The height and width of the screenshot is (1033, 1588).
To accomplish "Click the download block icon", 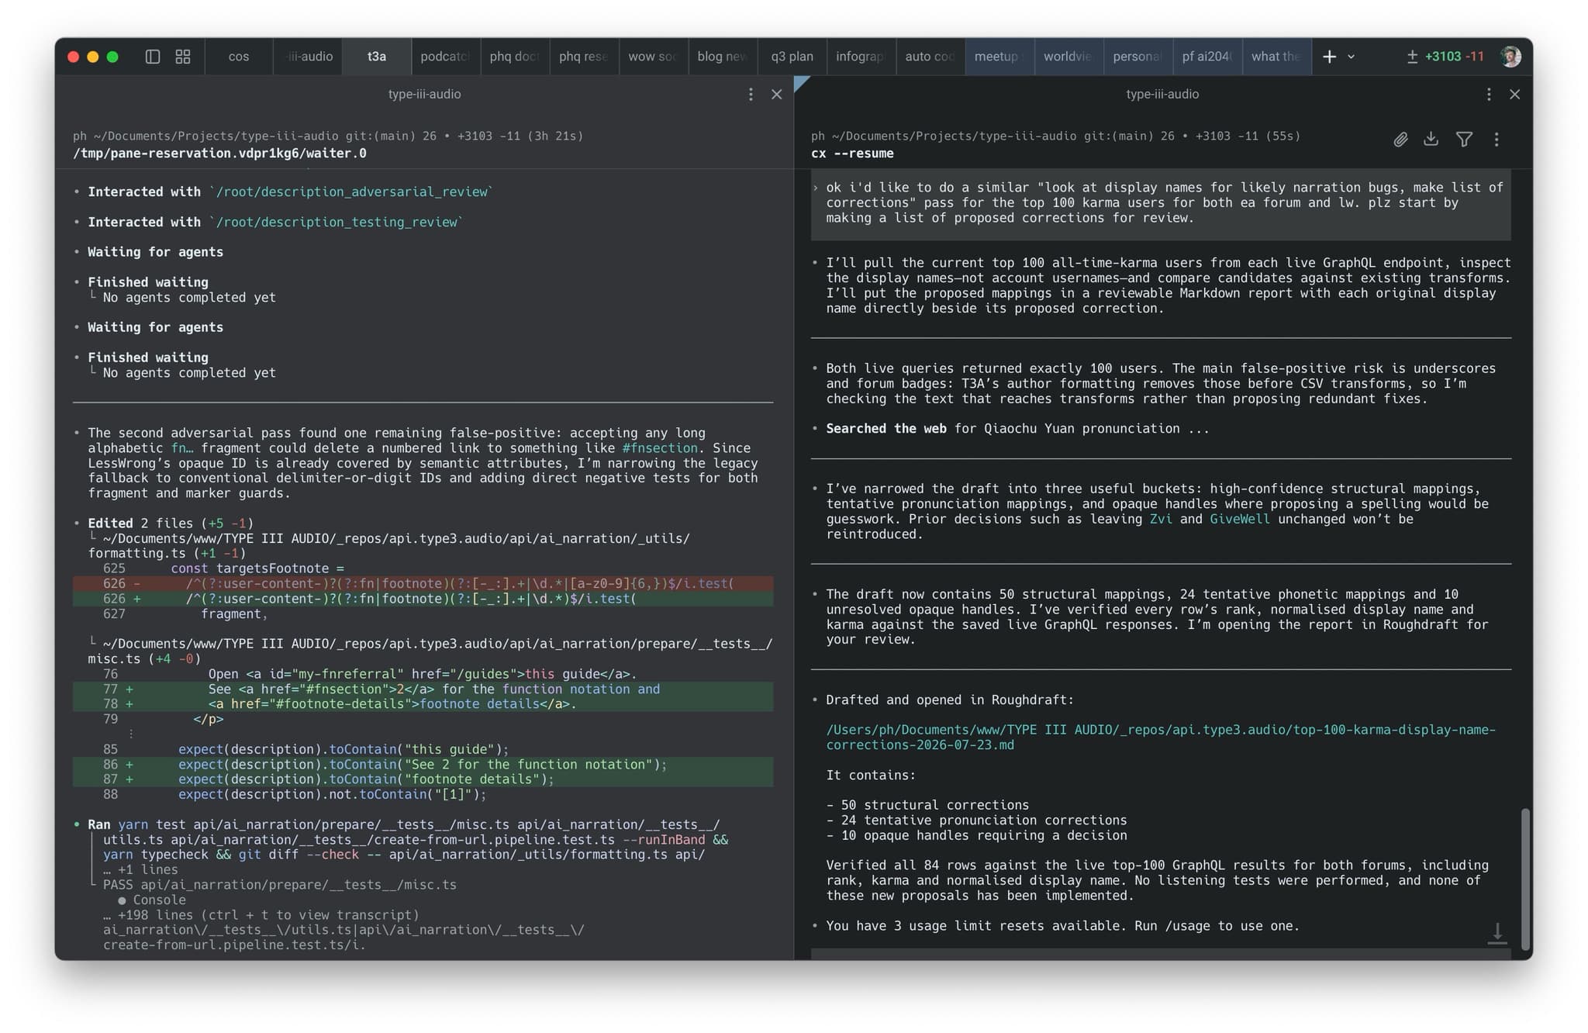I will (1431, 139).
